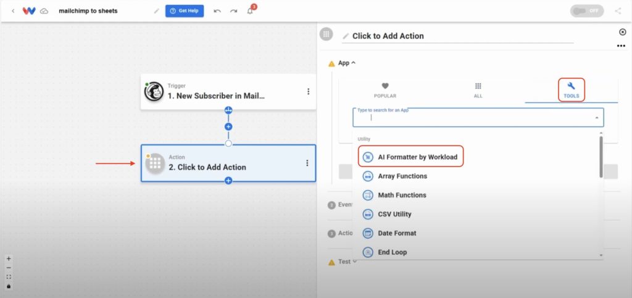Zoom out on the canvas
Viewport: 632px width, 298px height.
(x=9, y=268)
